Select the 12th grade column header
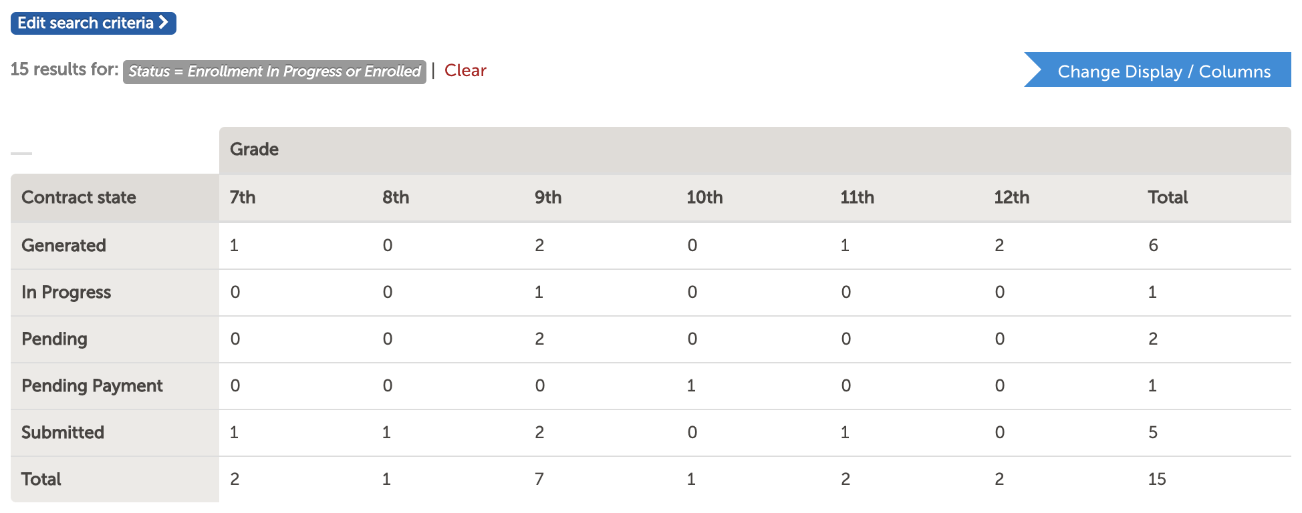Viewport: 1302px width, 513px height. point(1011,198)
